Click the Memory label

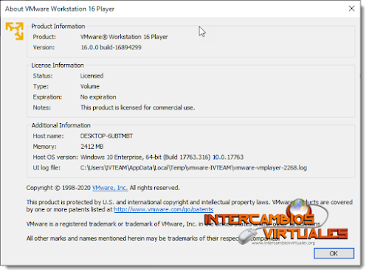tap(44, 147)
